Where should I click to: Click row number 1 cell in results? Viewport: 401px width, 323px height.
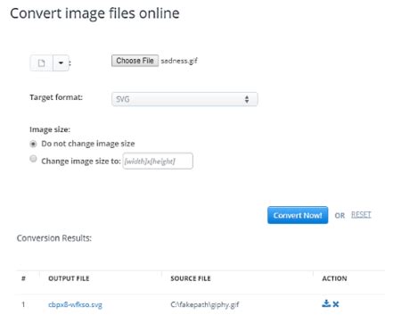point(23,304)
